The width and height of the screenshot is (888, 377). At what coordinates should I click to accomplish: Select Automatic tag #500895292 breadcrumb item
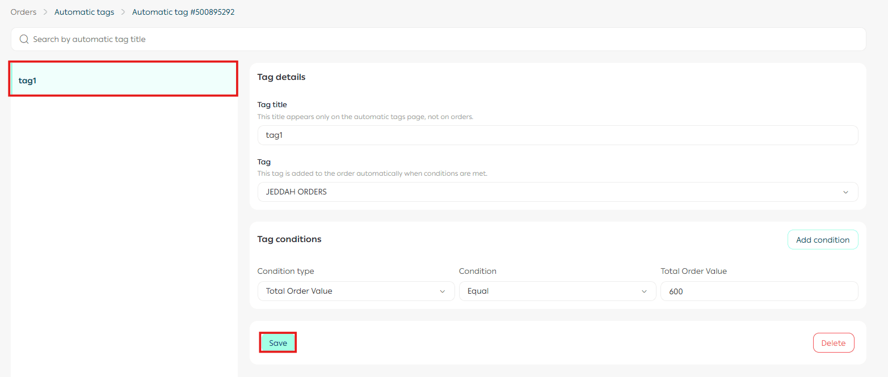[x=183, y=12]
